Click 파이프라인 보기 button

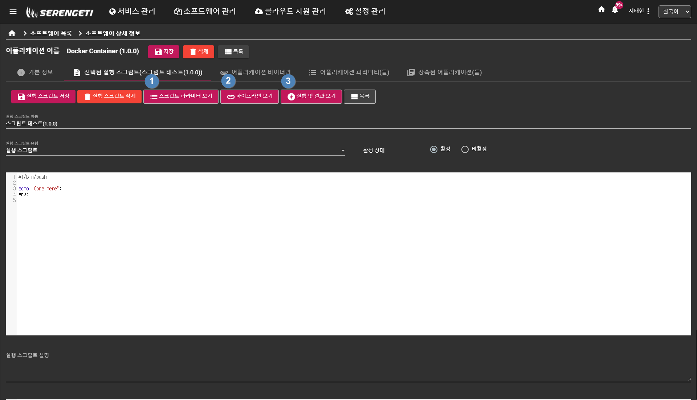click(x=250, y=96)
